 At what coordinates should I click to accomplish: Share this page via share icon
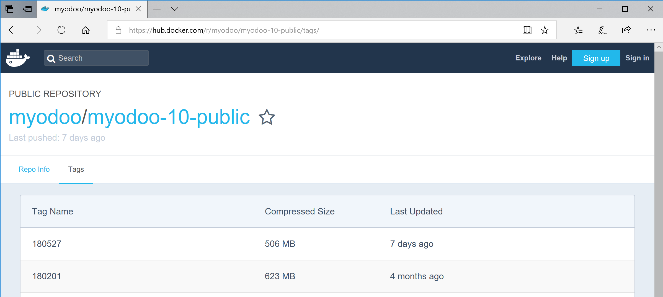coord(626,30)
